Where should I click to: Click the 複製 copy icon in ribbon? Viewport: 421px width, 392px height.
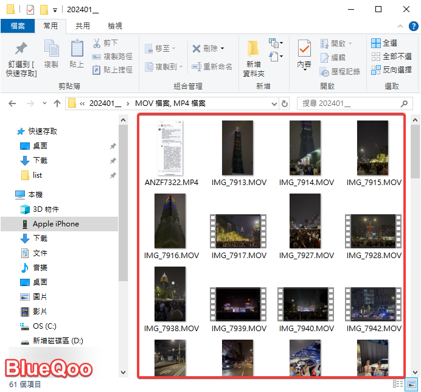[51, 49]
